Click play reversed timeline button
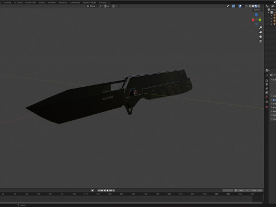Viewport: 276px width, 207px height. (x=105, y=190)
